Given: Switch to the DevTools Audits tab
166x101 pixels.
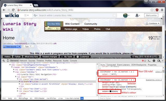Looking at the screenshot, I should pos(66,61).
